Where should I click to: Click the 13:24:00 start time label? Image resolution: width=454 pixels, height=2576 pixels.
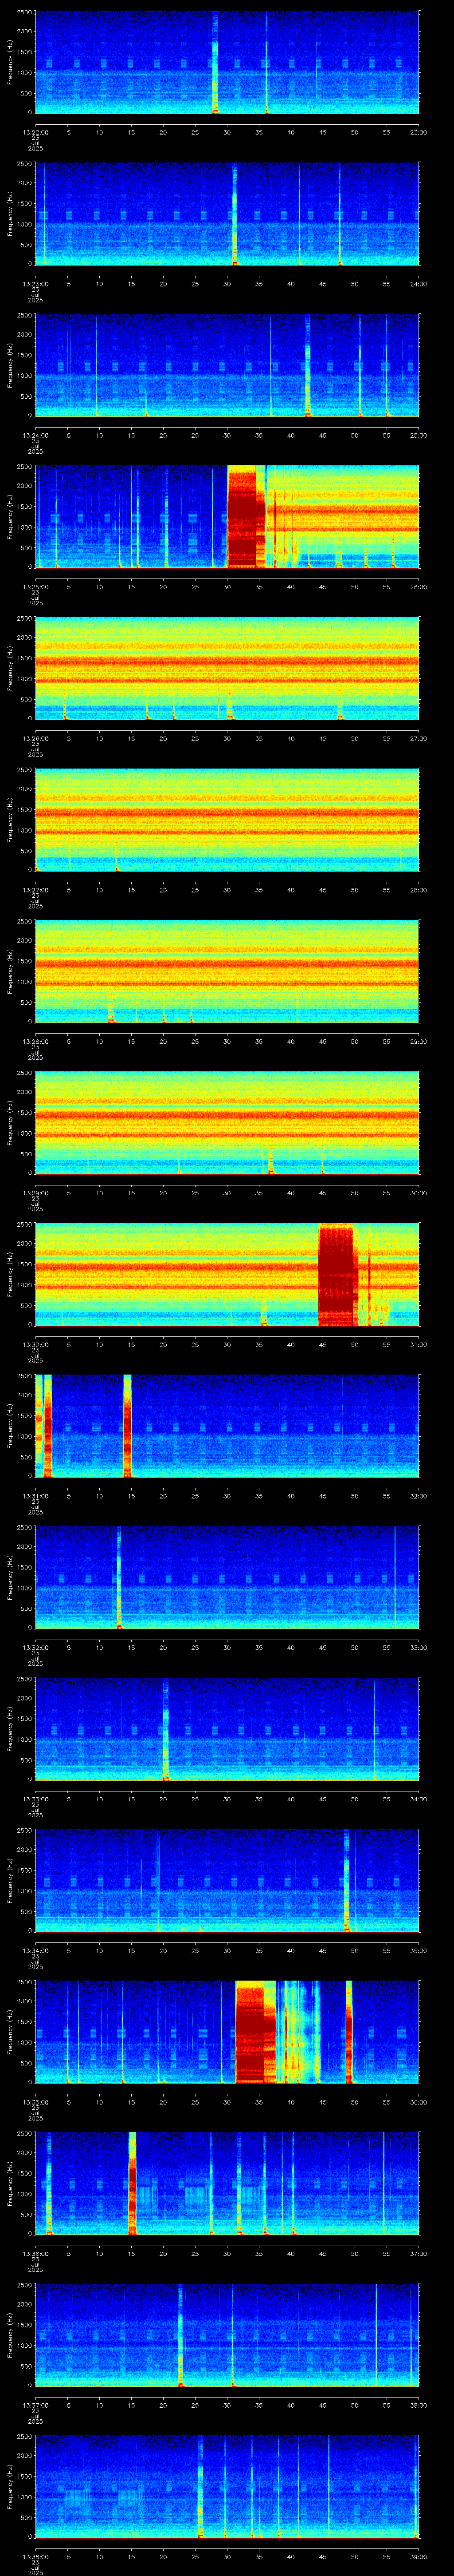(36, 435)
